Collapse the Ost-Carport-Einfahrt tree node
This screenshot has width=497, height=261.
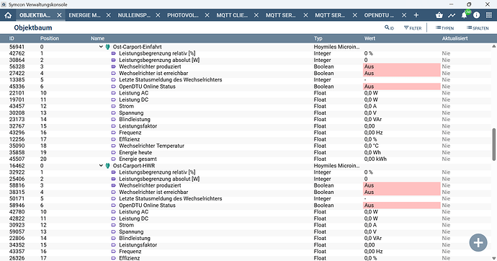click(x=101, y=47)
